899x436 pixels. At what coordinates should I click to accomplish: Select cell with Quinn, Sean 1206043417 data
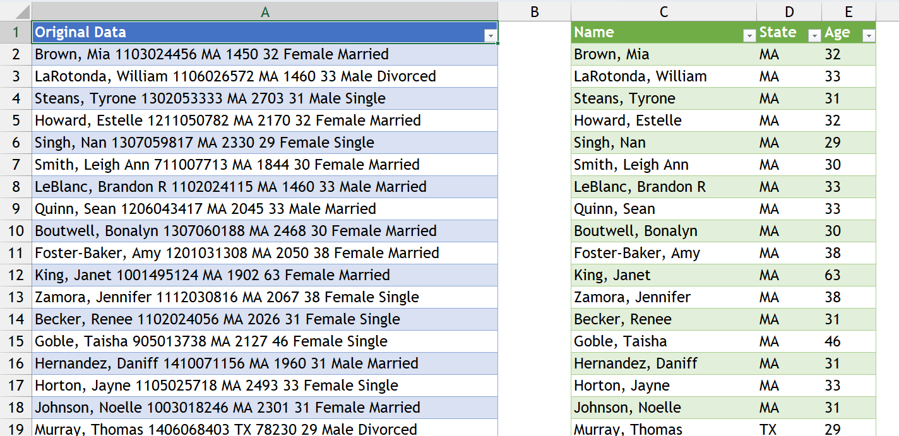(x=265, y=209)
